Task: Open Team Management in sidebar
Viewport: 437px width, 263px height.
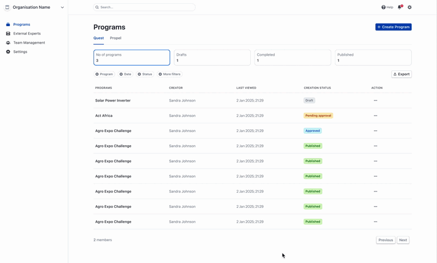Action: point(29,43)
